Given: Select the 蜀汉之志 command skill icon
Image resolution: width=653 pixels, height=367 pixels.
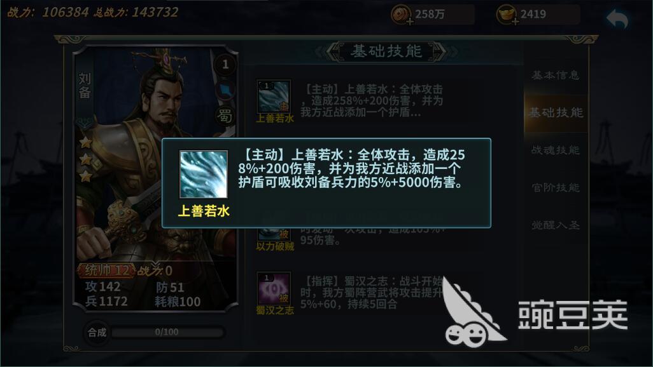Looking at the screenshot, I should (x=274, y=288).
